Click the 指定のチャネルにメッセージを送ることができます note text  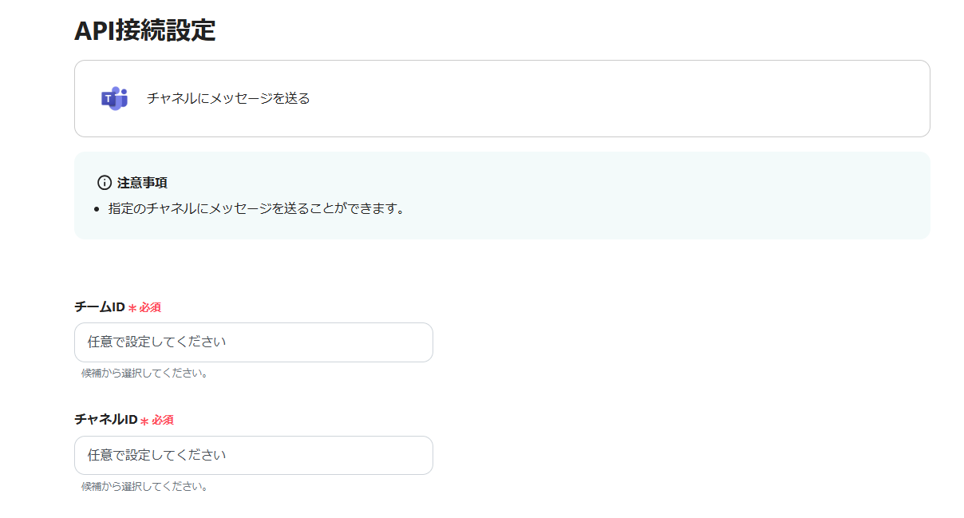coord(257,209)
